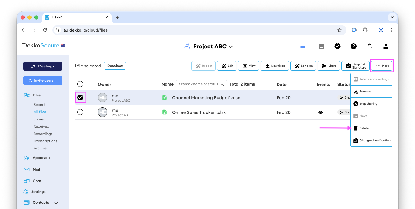Open the user profile icon in header
415x209 pixels.
coord(386,46)
